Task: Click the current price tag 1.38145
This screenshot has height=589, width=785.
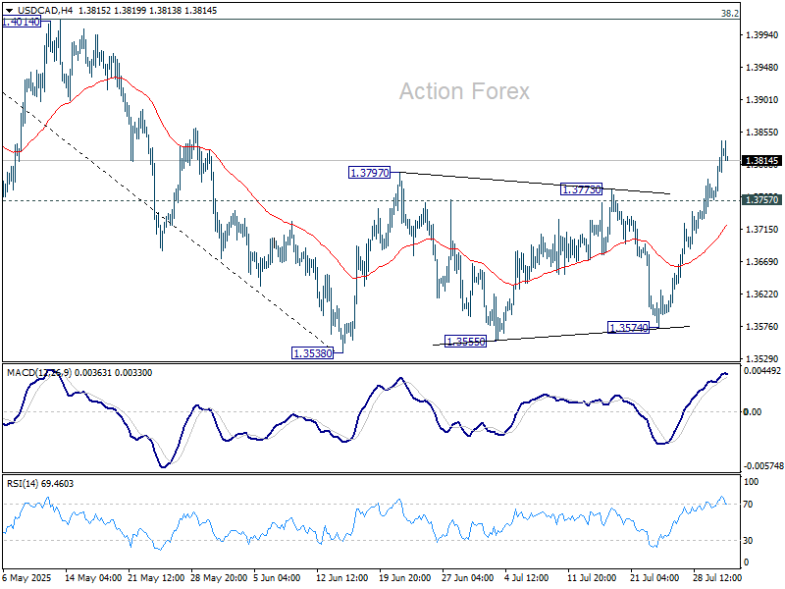Action: point(762,161)
